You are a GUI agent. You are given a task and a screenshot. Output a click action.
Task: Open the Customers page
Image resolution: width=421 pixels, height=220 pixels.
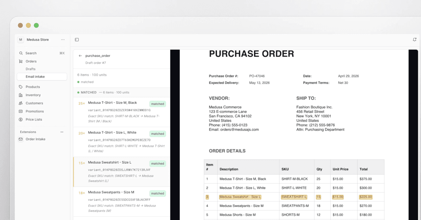[42, 103]
